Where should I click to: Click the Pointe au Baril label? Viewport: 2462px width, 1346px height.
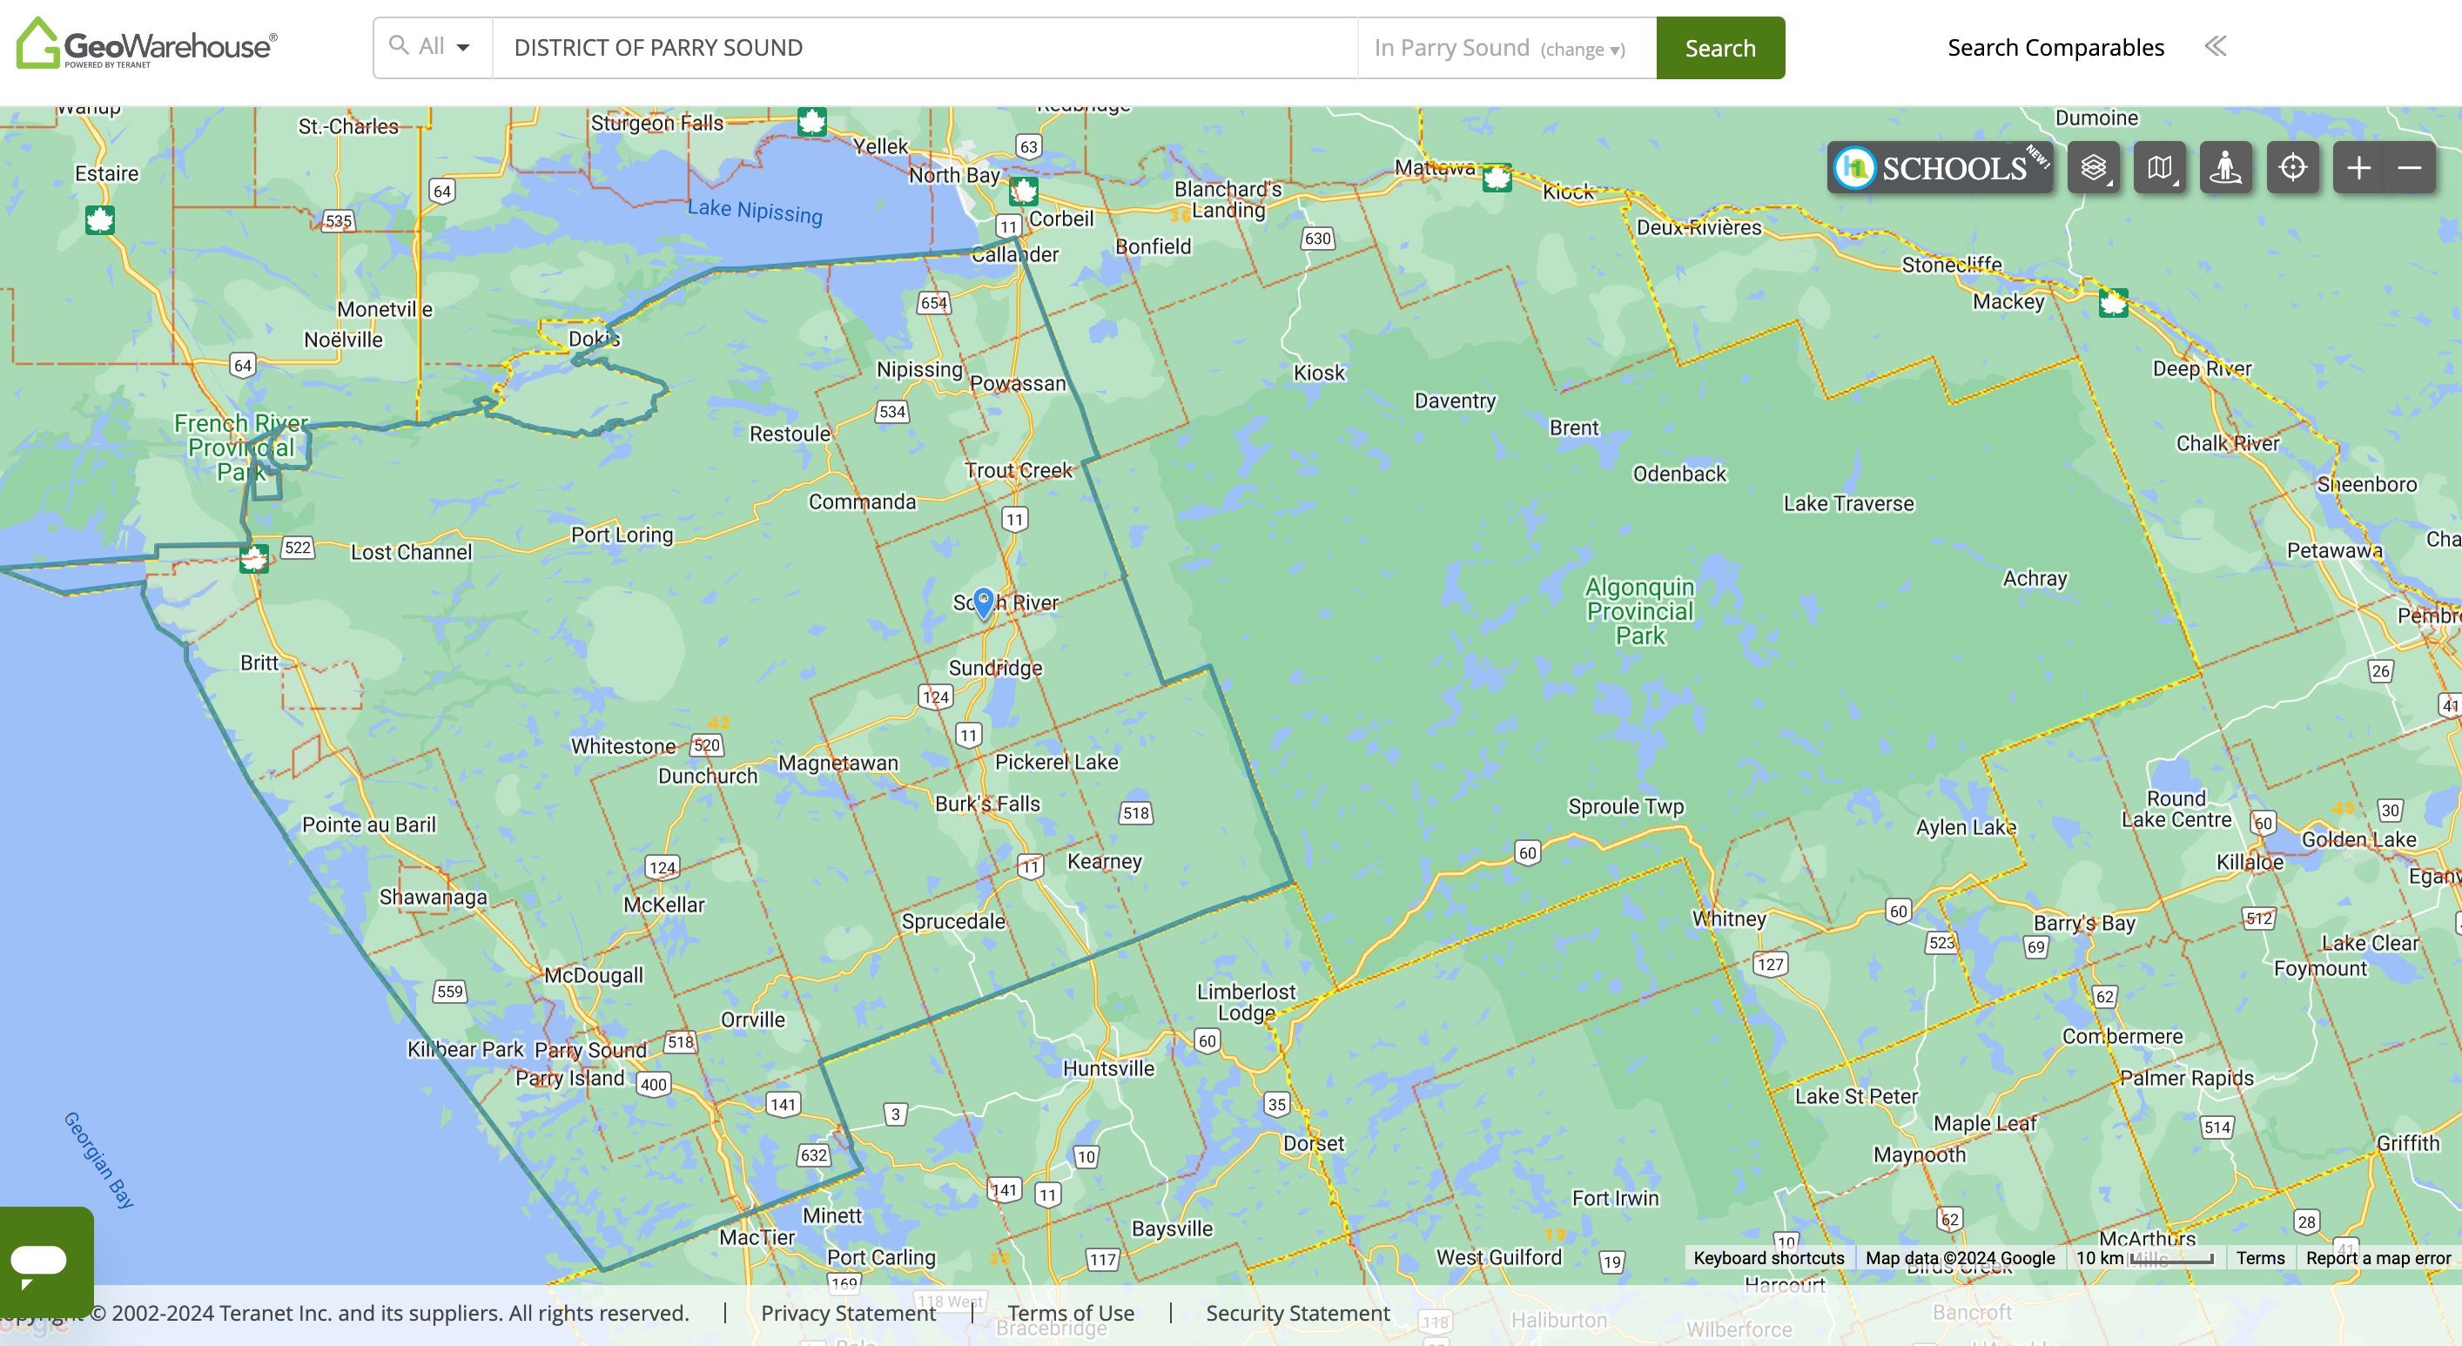click(369, 825)
